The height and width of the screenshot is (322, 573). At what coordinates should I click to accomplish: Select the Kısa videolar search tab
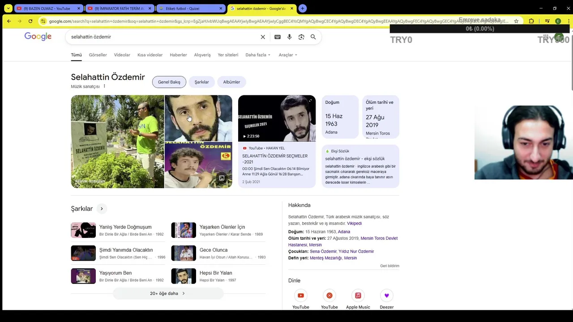point(150,55)
